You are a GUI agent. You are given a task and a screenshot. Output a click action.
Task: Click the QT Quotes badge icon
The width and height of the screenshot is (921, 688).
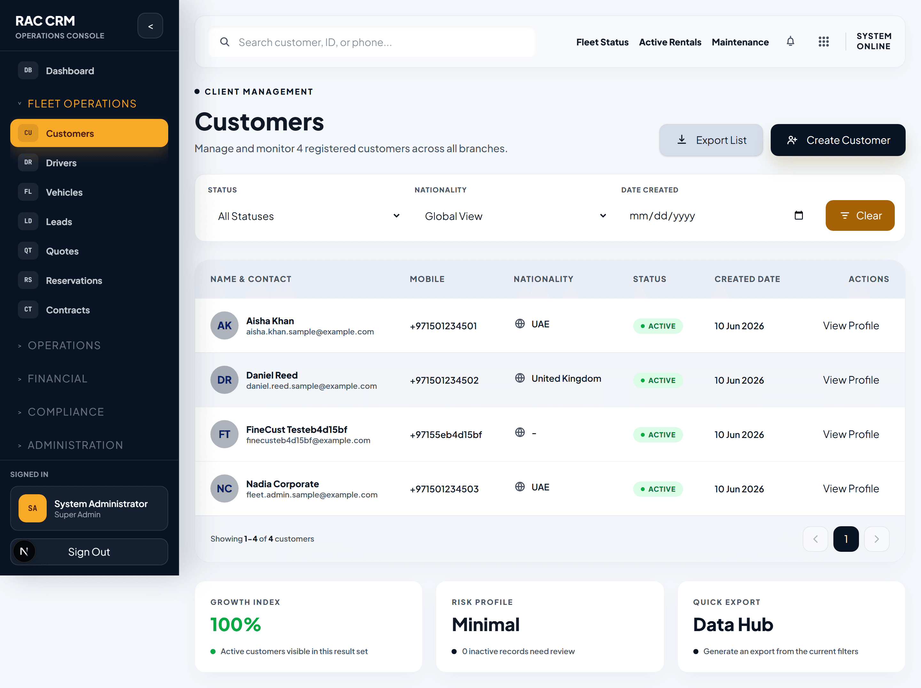click(28, 251)
